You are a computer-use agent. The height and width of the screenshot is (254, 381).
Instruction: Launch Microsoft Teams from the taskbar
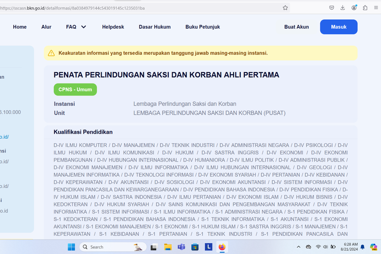click(x=181, y=247)
